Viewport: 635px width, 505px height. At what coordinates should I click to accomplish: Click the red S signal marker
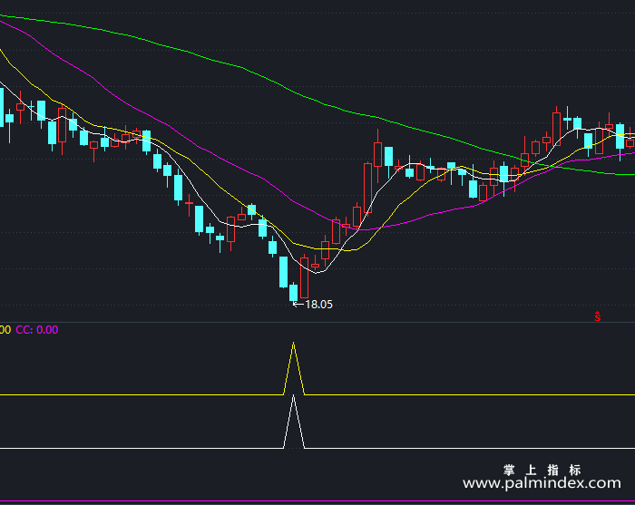tap(598, 316)
